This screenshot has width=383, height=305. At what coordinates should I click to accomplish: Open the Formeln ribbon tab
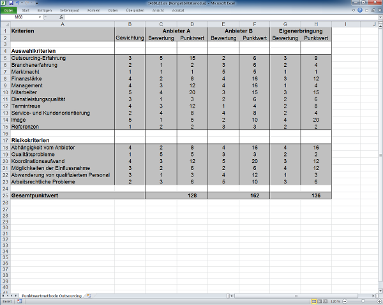click(94, 11)
